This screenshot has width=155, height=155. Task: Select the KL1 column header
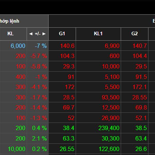[x=98, y=34]
